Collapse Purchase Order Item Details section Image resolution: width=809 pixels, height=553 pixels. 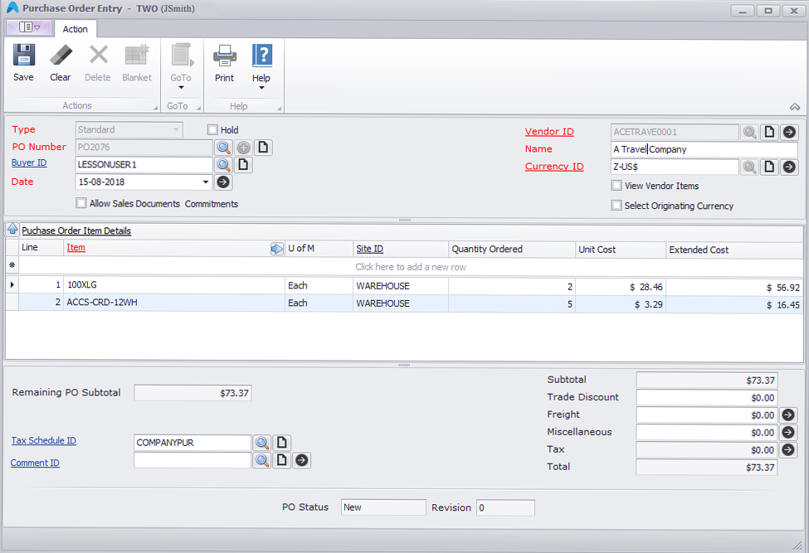point(12,230)
